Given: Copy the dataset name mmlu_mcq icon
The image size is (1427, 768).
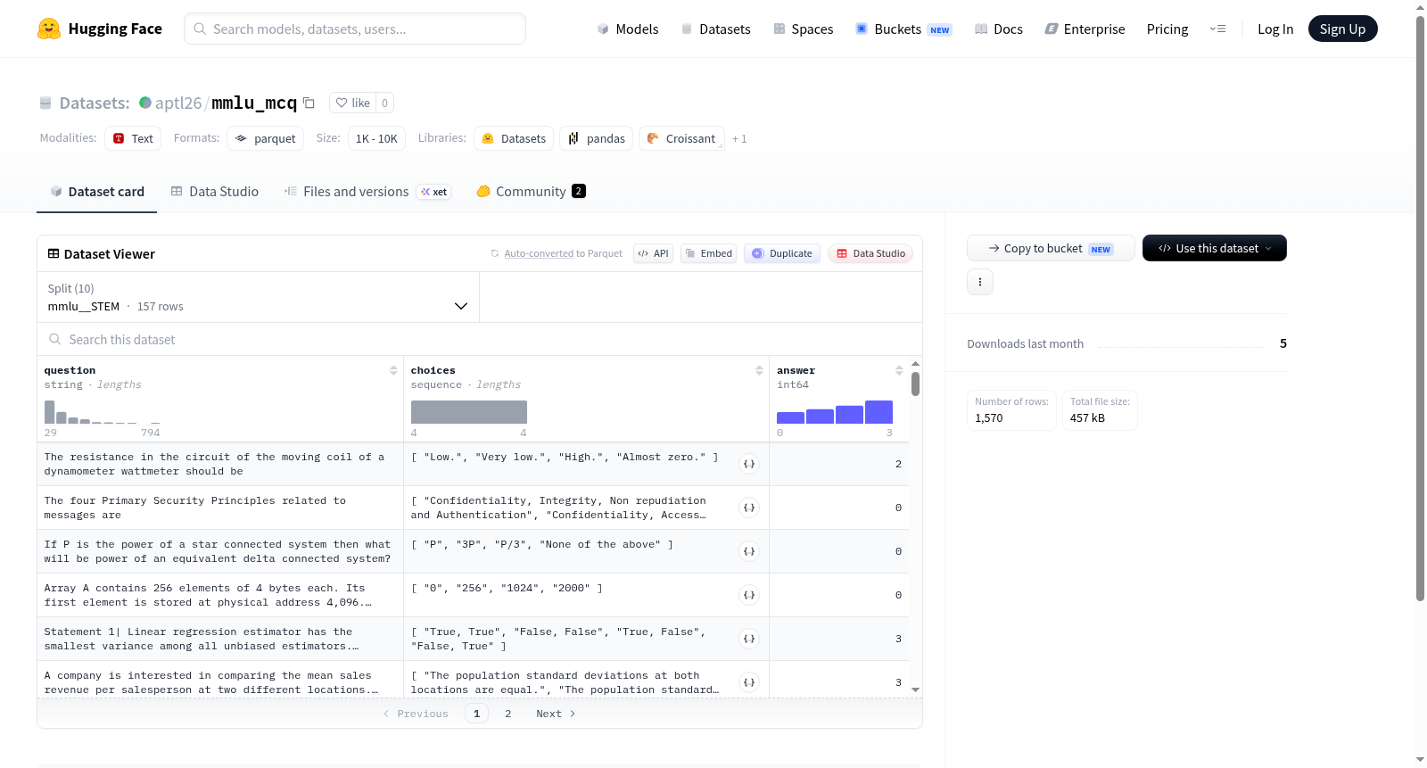Looking at the screenshot, I should 309,103.
